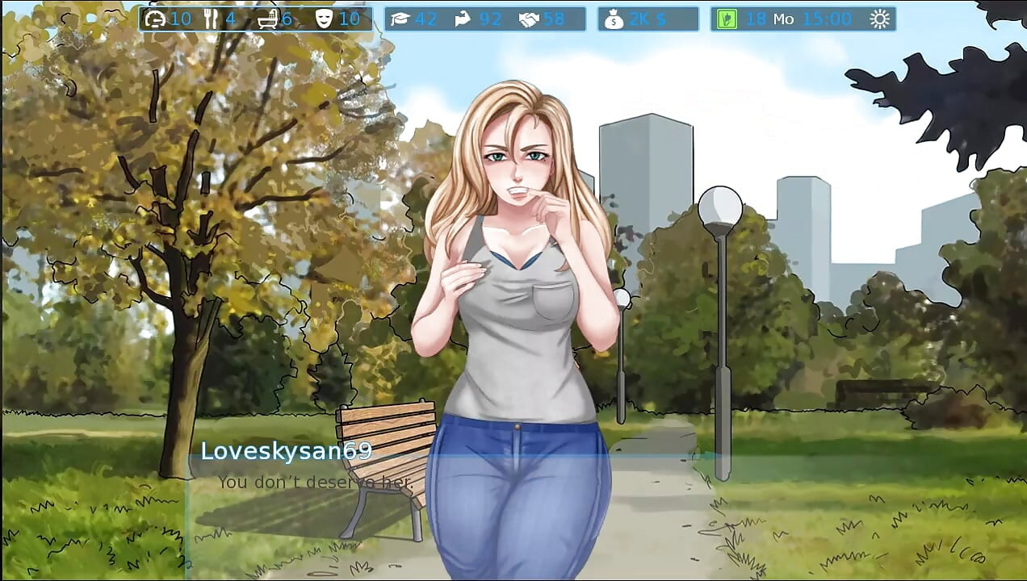Screen dimensions: 1027x581
Task: Click the weekday label Mo
Action: (x=784, y=19)
